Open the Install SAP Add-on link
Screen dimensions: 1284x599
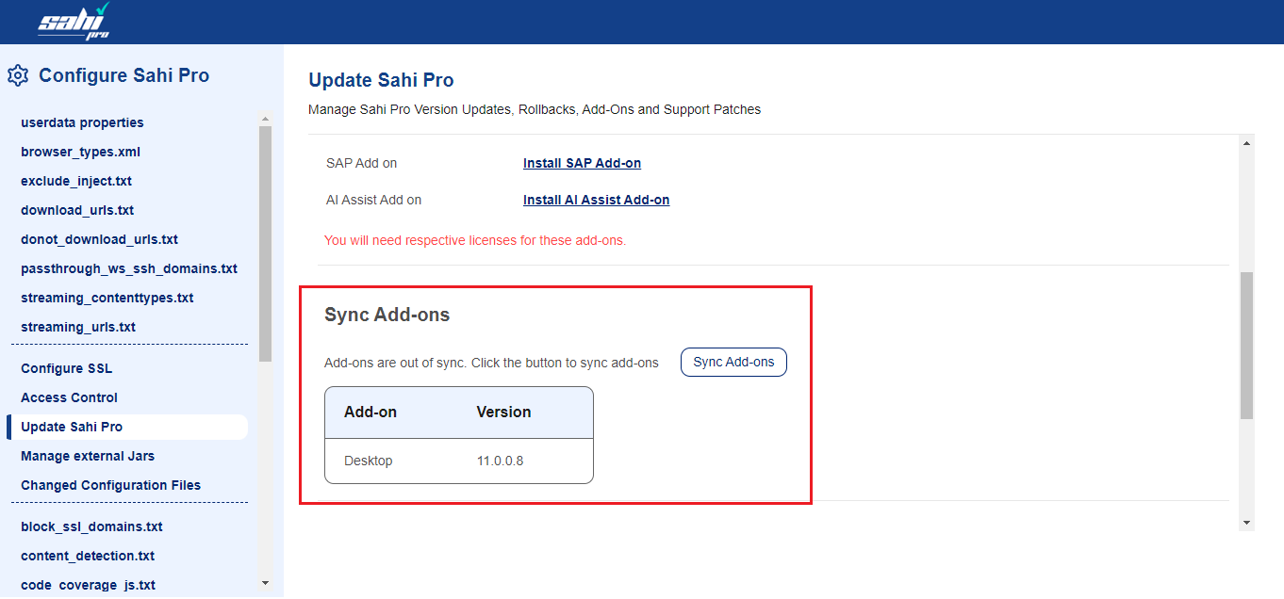(582, 163)
